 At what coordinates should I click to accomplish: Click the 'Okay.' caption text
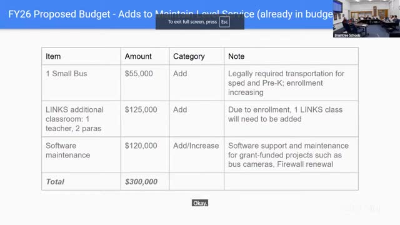[200, 203]
